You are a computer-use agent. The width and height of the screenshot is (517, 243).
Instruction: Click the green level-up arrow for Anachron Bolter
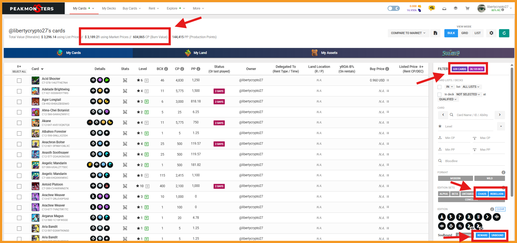click(147, 144)
